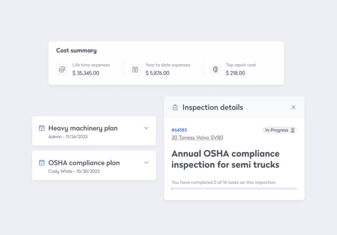Viewport: 337px width, 235px height.
Task: Select the $ 218.00 top repair cost value
Action: pos(235,73)
